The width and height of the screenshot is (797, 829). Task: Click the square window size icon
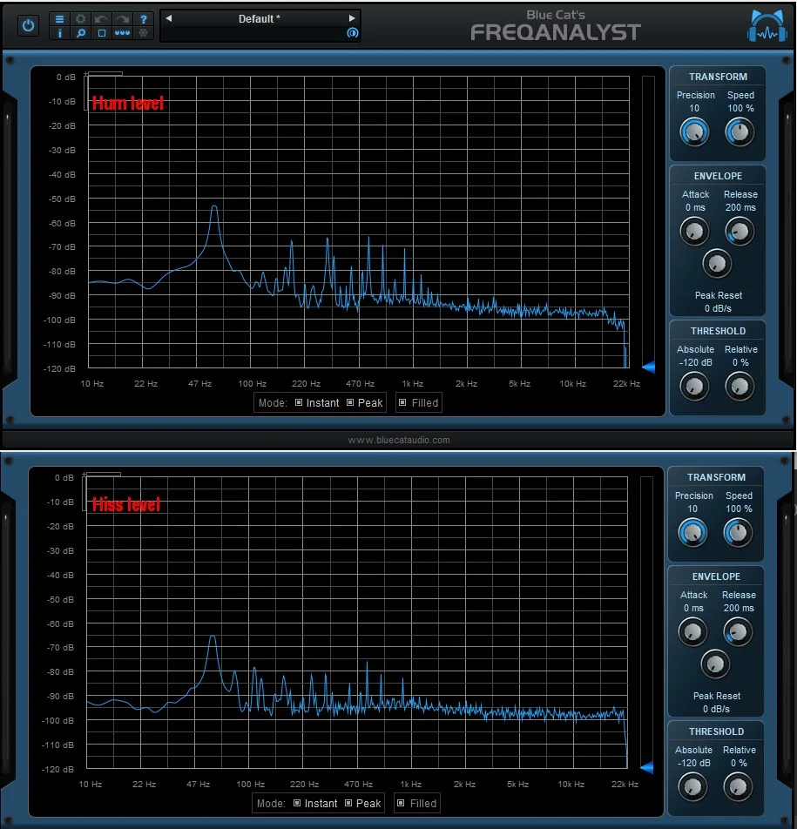pyautogui.click(x=102, y=33)
